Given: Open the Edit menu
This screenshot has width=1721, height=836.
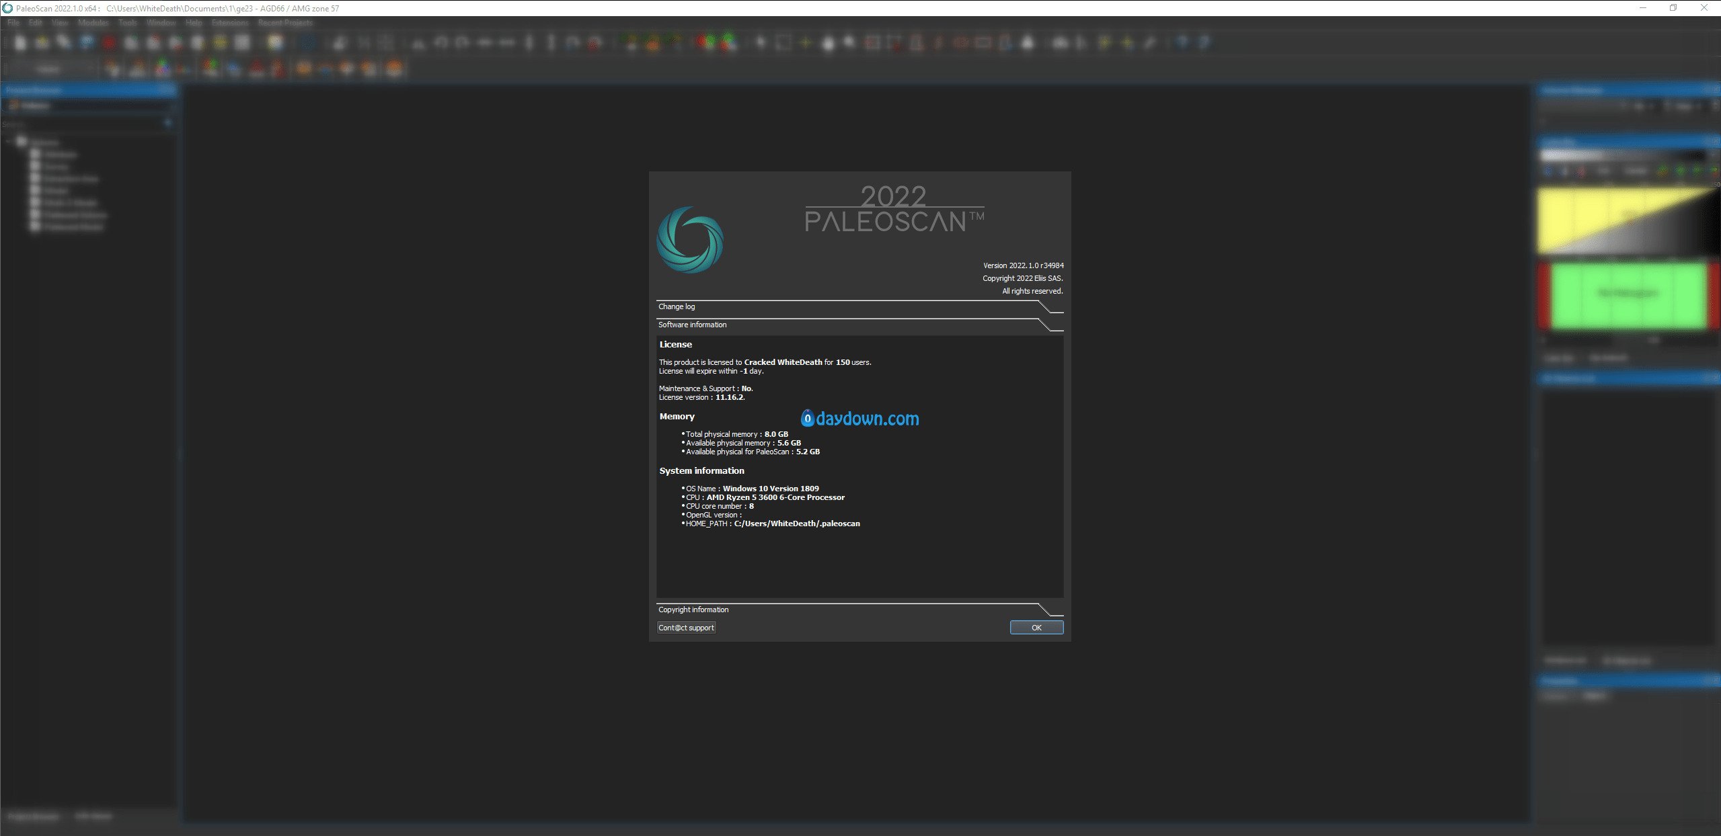Looking at the screenshot, I should 36,23.
